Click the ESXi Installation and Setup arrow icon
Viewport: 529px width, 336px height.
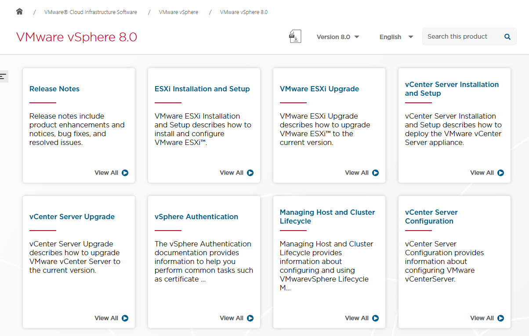250,173
